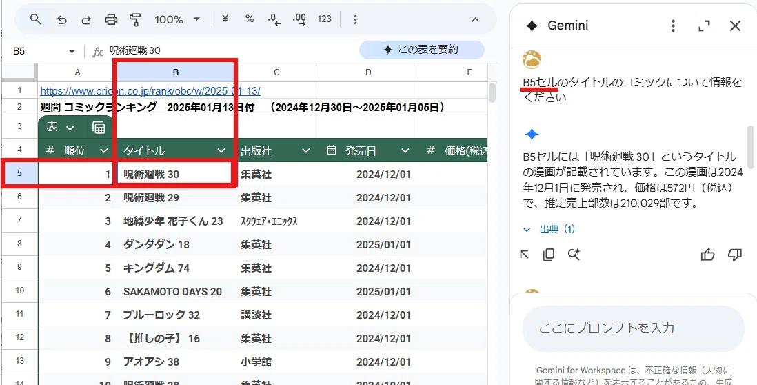Click the retry search sparkle icon
This screenshot has height=385, width=757.
click(574, 255)
